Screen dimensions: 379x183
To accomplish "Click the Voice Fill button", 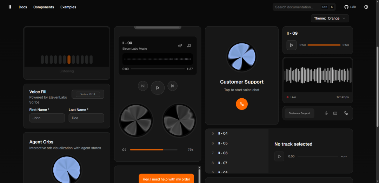I will point(88,94).
